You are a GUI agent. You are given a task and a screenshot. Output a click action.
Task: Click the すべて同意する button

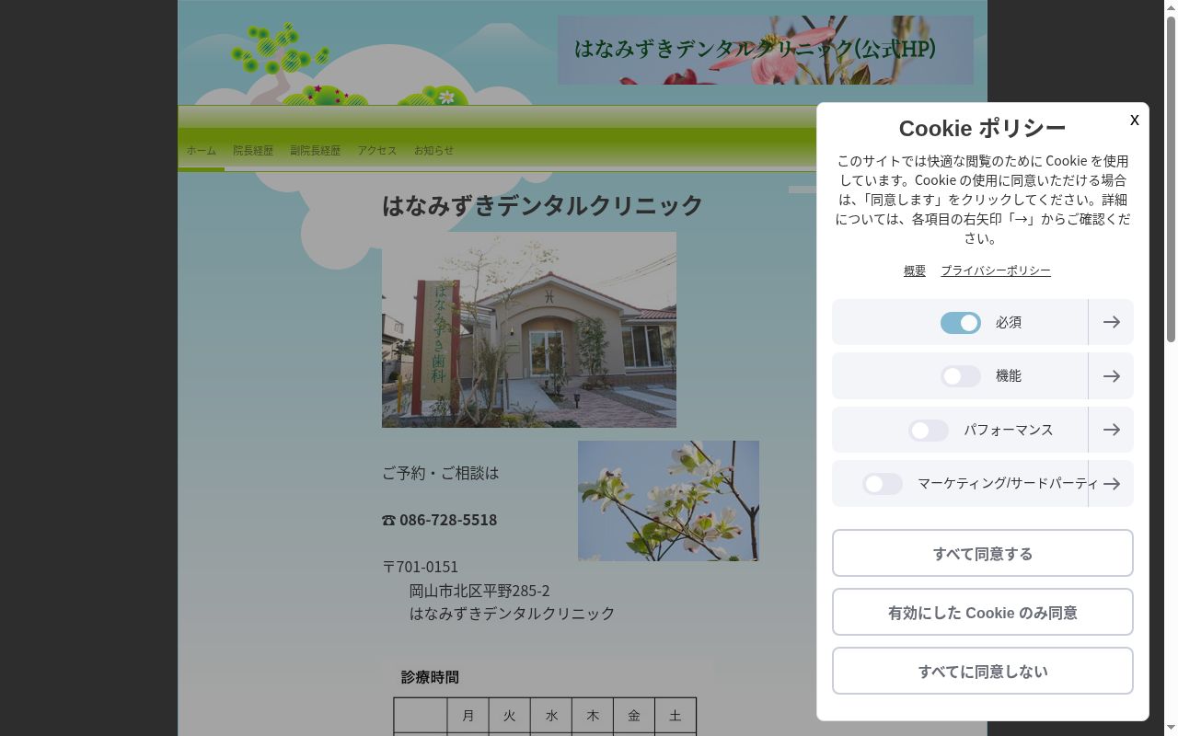click(x=982, y=554)
